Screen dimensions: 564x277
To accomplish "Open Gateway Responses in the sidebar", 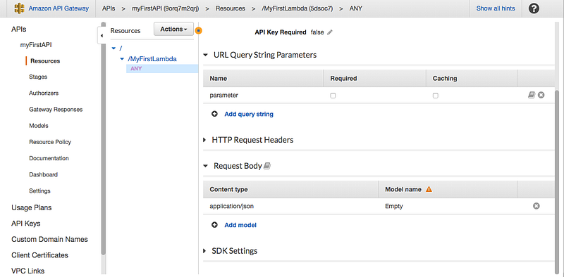I will (56, 110).
